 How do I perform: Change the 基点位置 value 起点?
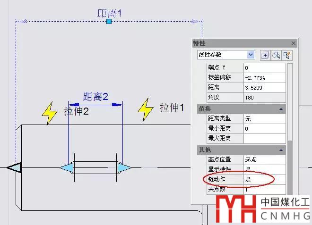pos(265,159)
